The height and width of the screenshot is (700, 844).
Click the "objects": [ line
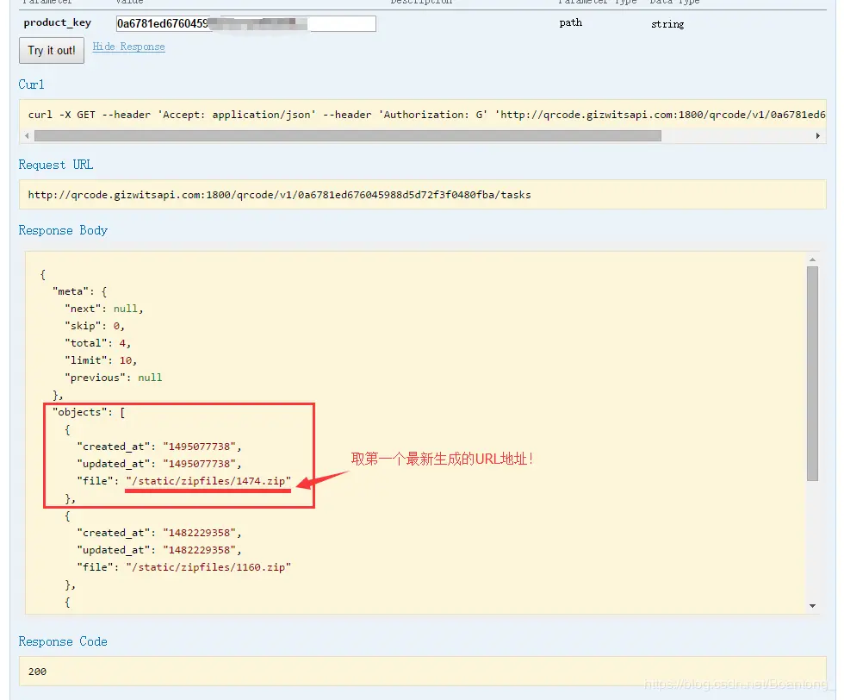coord(89,412)
